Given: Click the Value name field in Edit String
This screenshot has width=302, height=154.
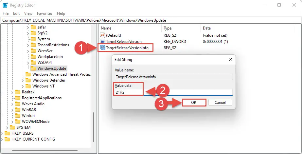Looking at the screenshot, I should pyautogui.click(x=174, y=77).
